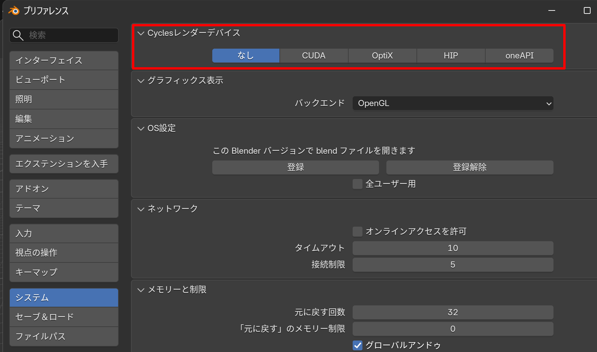Image resolution: width=597 pixels, height=352 pixels.
Task: Switch to the 照明 tab
Action: tap(64, 99)
